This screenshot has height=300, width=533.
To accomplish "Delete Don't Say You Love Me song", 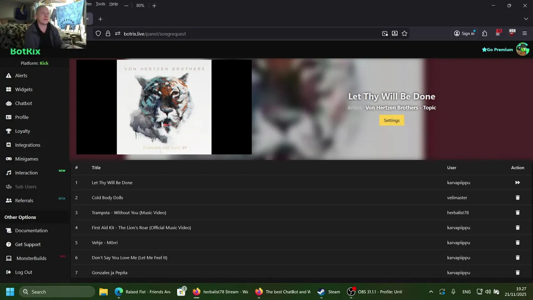I will pos(518,257).
